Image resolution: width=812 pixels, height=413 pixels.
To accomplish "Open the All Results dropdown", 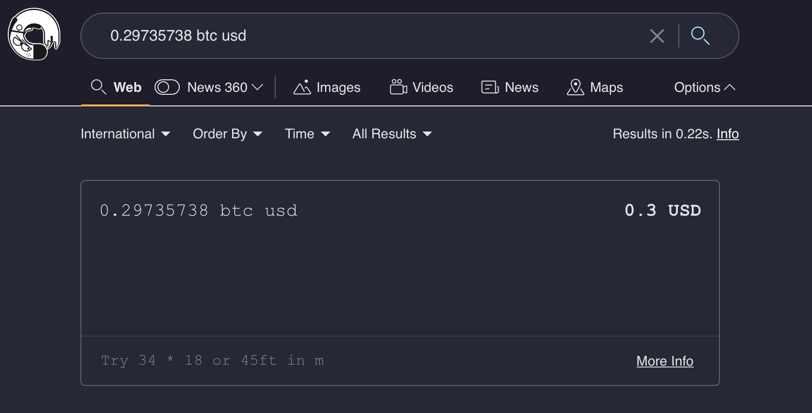I will [x=391, y=134].
